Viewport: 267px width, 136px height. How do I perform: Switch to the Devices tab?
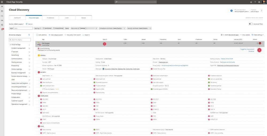tap(84, 18)
